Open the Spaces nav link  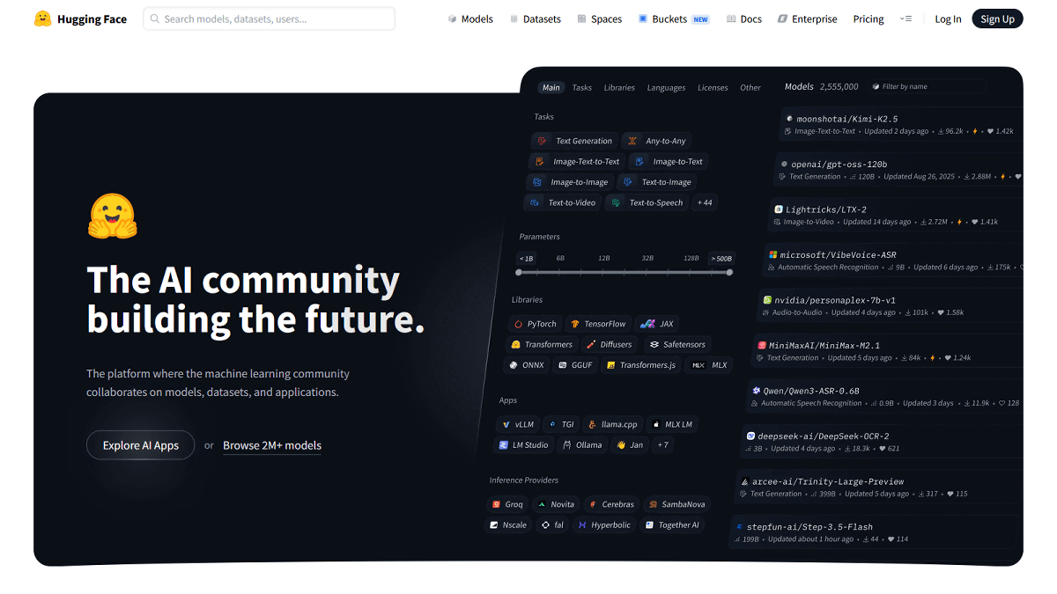(x=600, y=18)
